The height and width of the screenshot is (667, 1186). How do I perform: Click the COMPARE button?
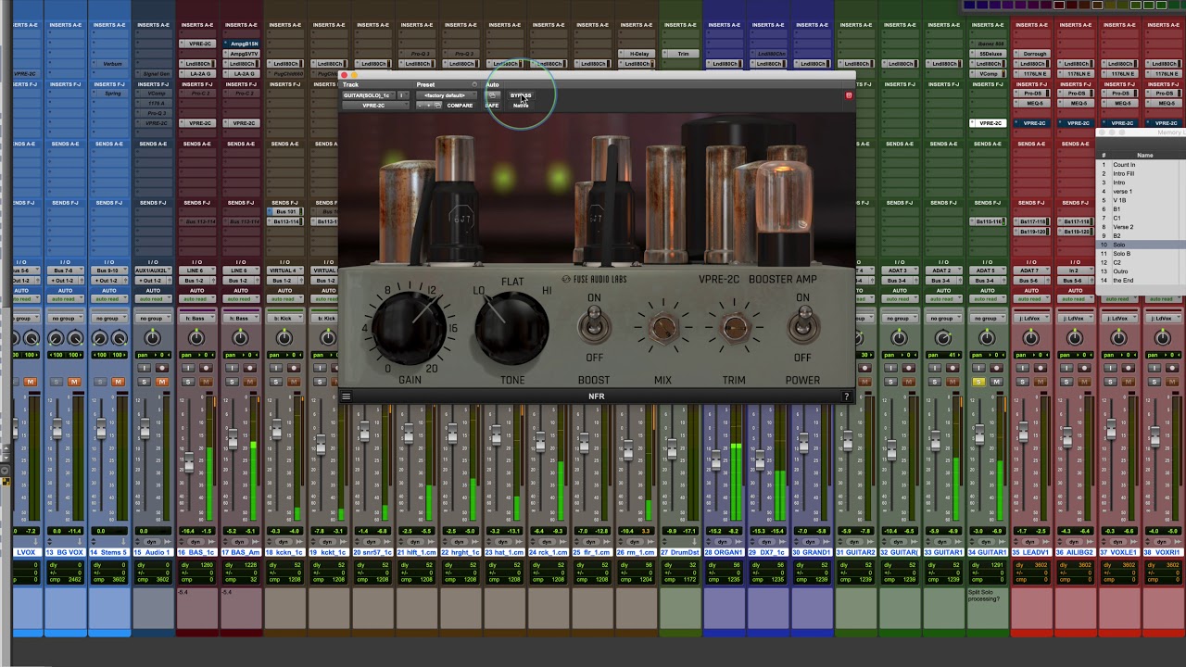click(460, 106)
